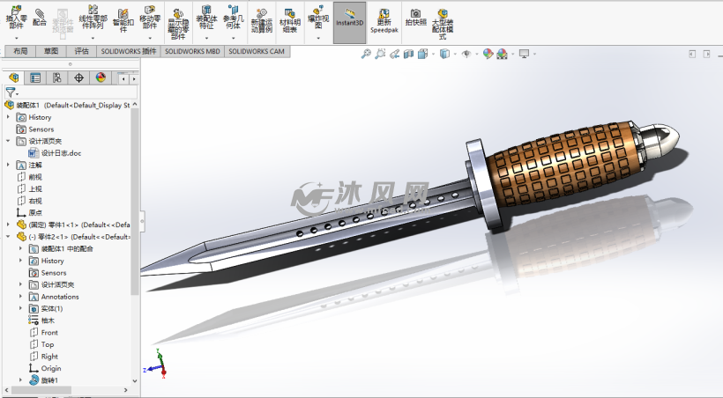The height and width of the screenshot is (398, 723).
Task: Open the 材料明细表 bill of materials
Action: pos(290,21)
